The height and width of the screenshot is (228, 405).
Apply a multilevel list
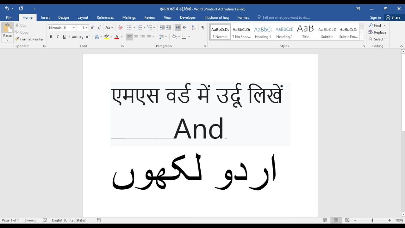pos(150,28)
